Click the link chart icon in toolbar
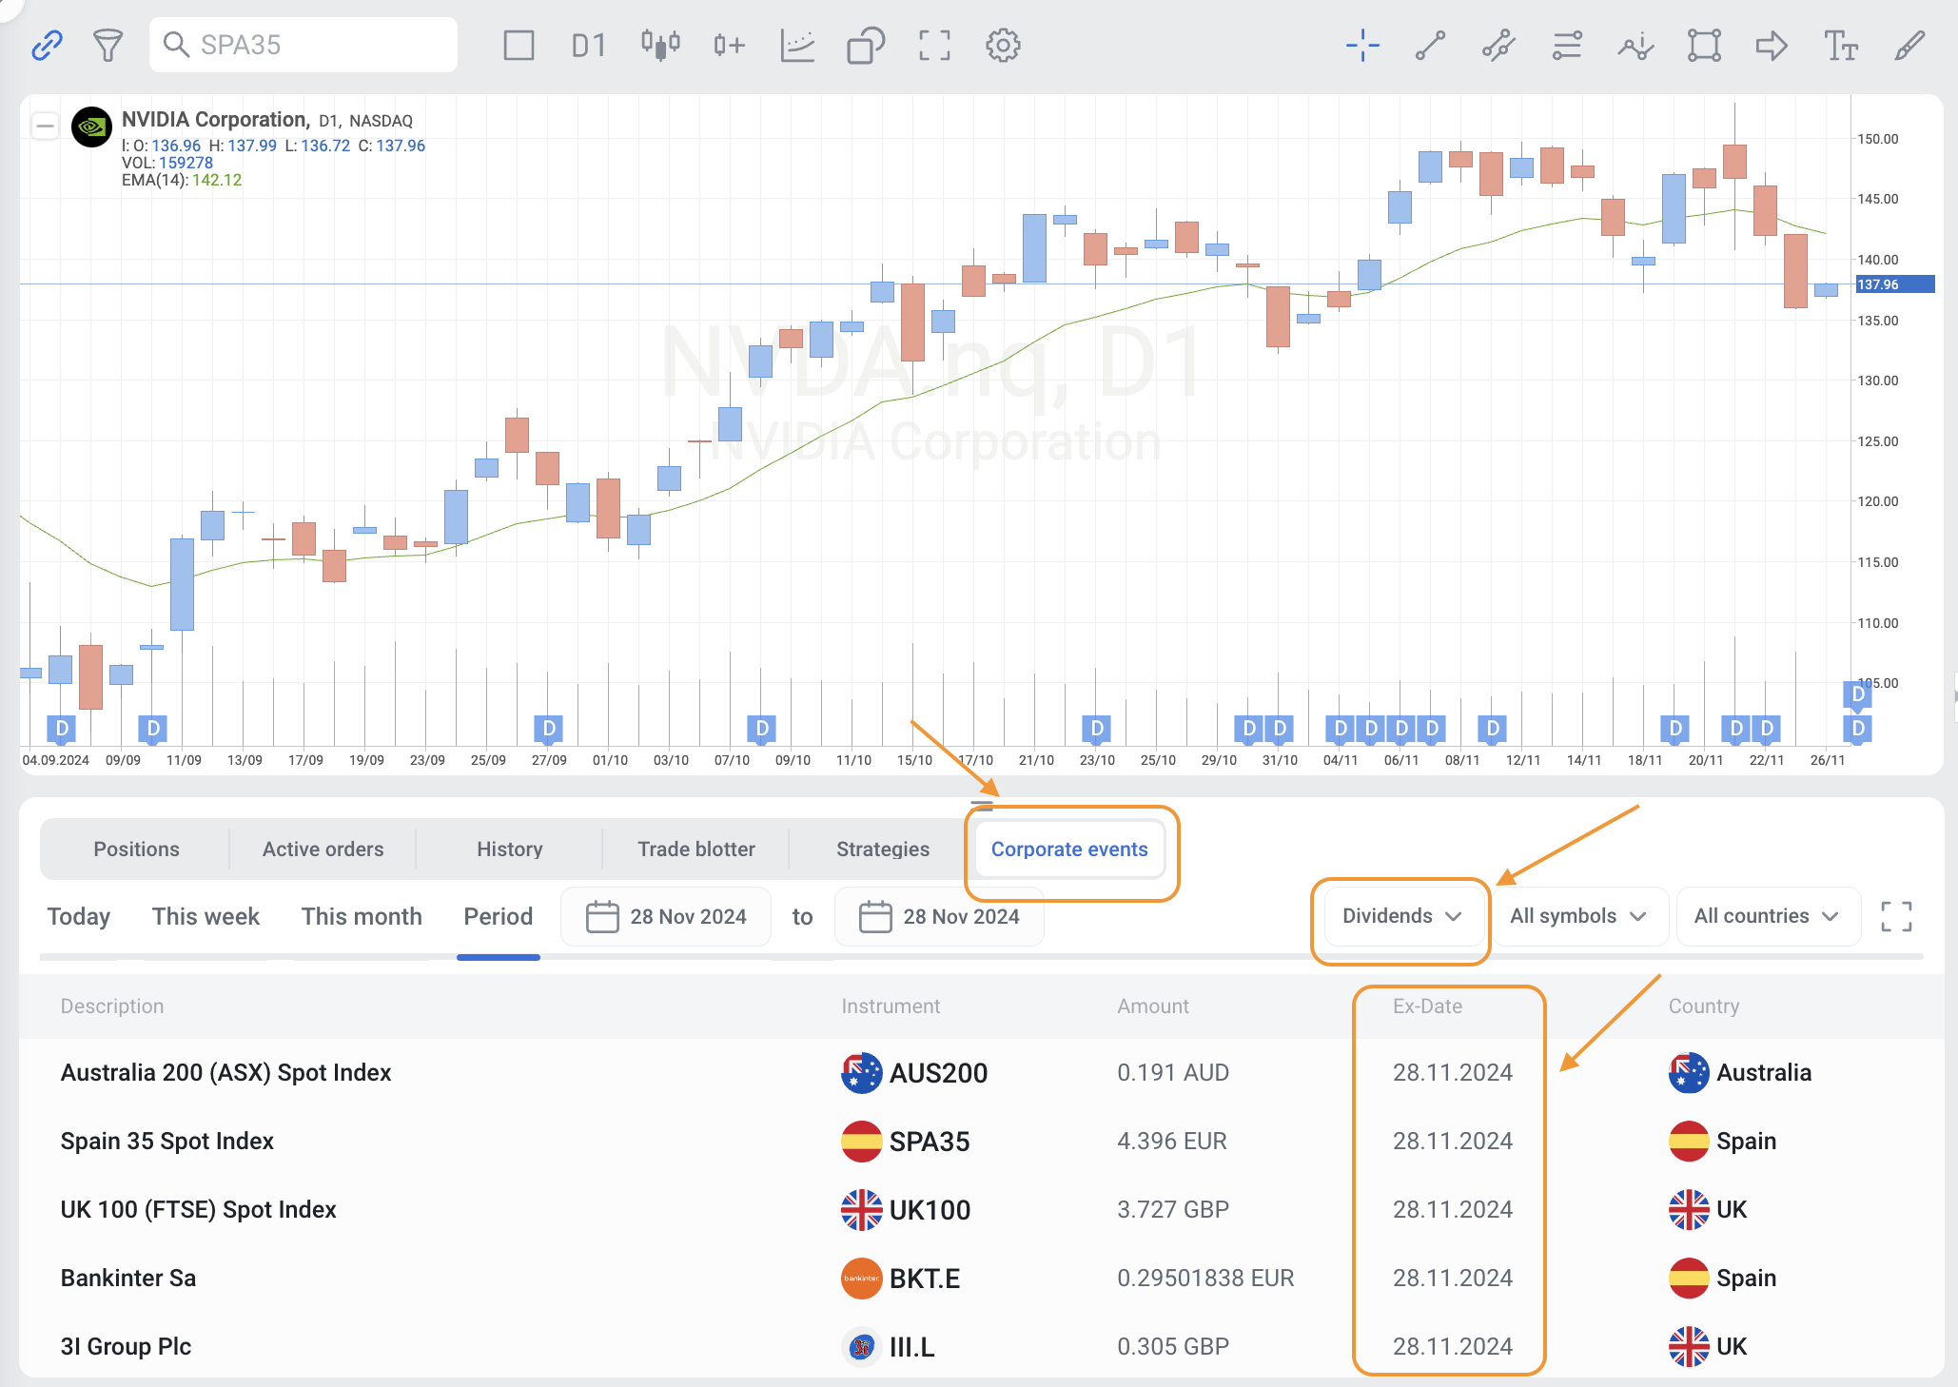 (x=47, y=45)
